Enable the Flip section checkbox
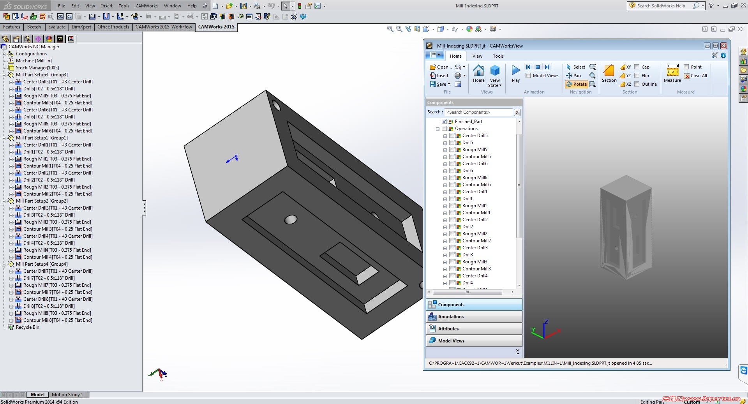The height and width of the screenshot is (404, 748). coord(637,76)
